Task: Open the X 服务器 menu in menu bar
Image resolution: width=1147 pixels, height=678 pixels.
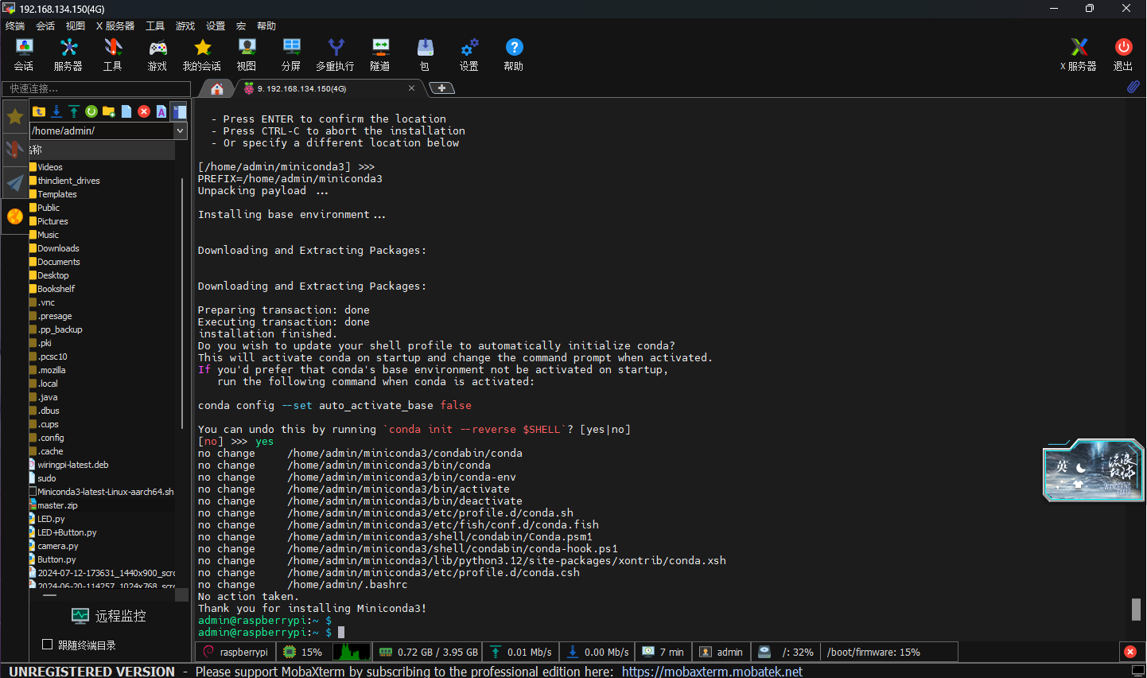Action: (116, 26)
